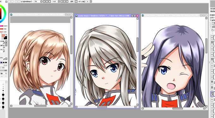This screenshot has width=215, height=118.
Task: Select the 消しゴム eraser tool
Action: [3, 50]
